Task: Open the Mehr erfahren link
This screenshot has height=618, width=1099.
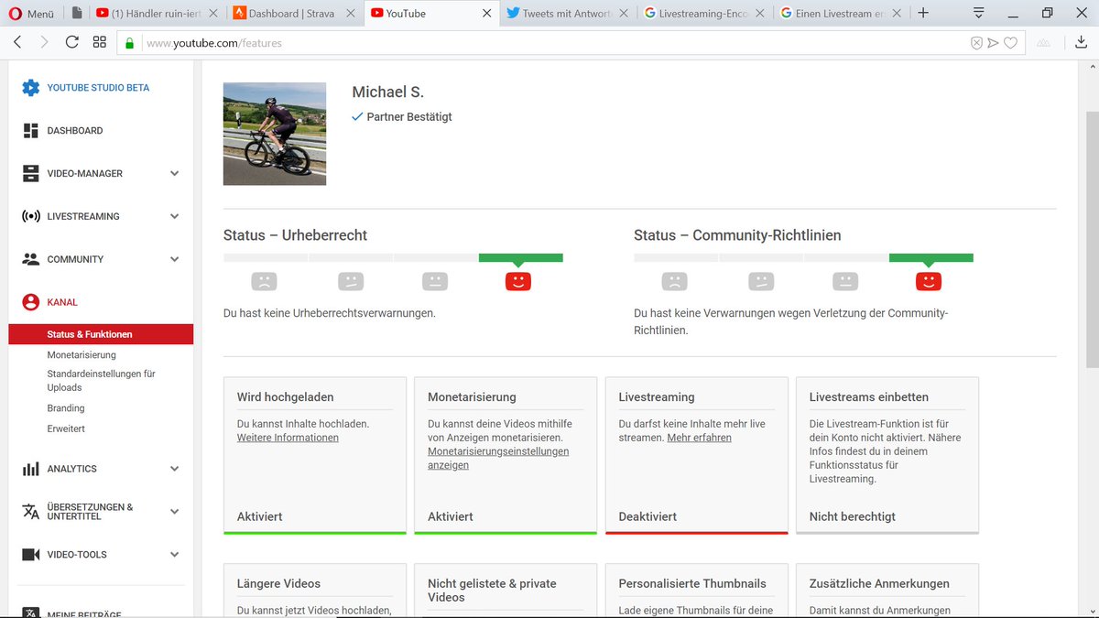Action: pyautogui.click(x=699, y=438)
